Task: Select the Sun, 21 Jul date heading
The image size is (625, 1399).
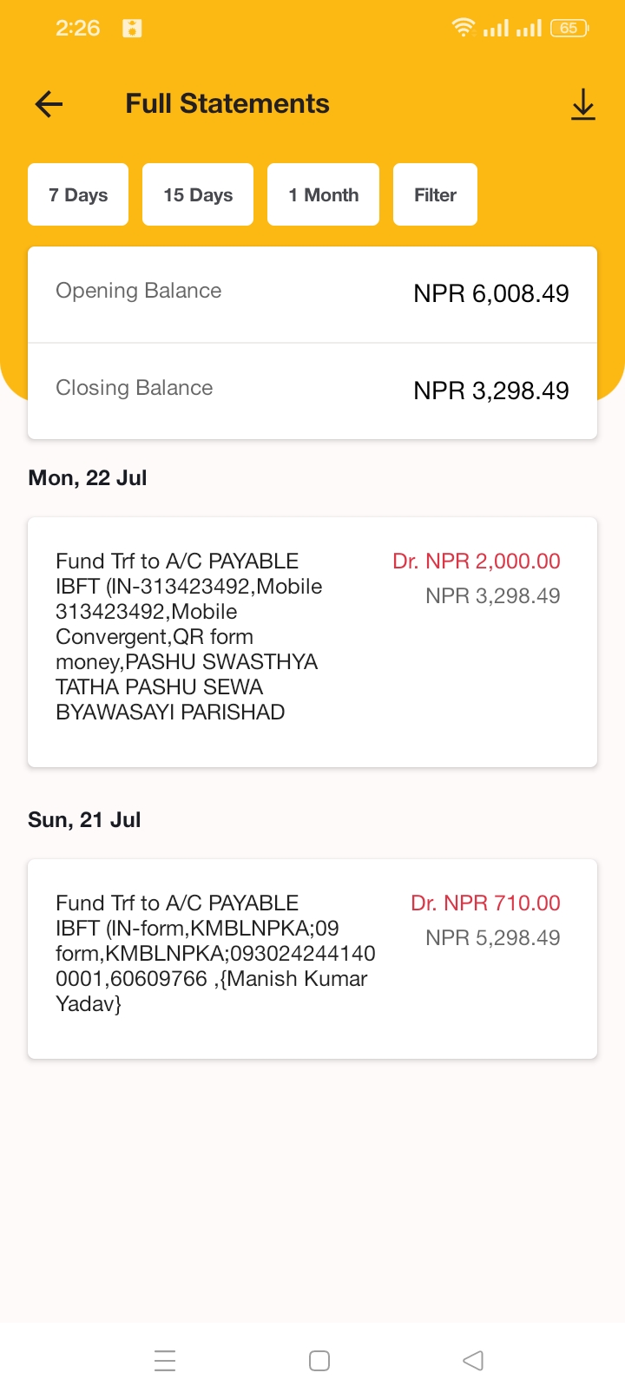Action: point(84,820)
